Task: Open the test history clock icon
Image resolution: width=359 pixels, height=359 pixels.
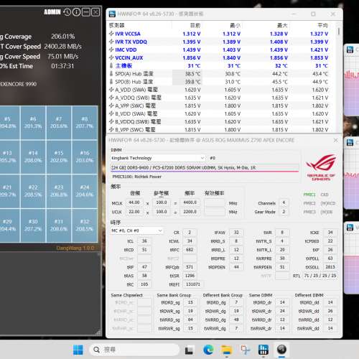Action: click(x=67, y=12)
